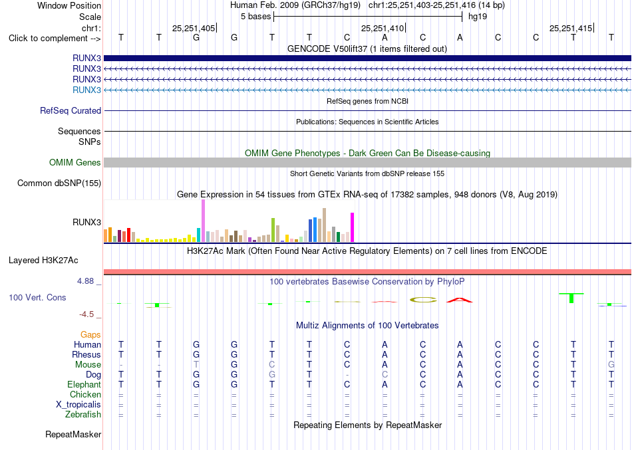Click the tall green T in the PhyloP logo

click(x=571, y=298)
